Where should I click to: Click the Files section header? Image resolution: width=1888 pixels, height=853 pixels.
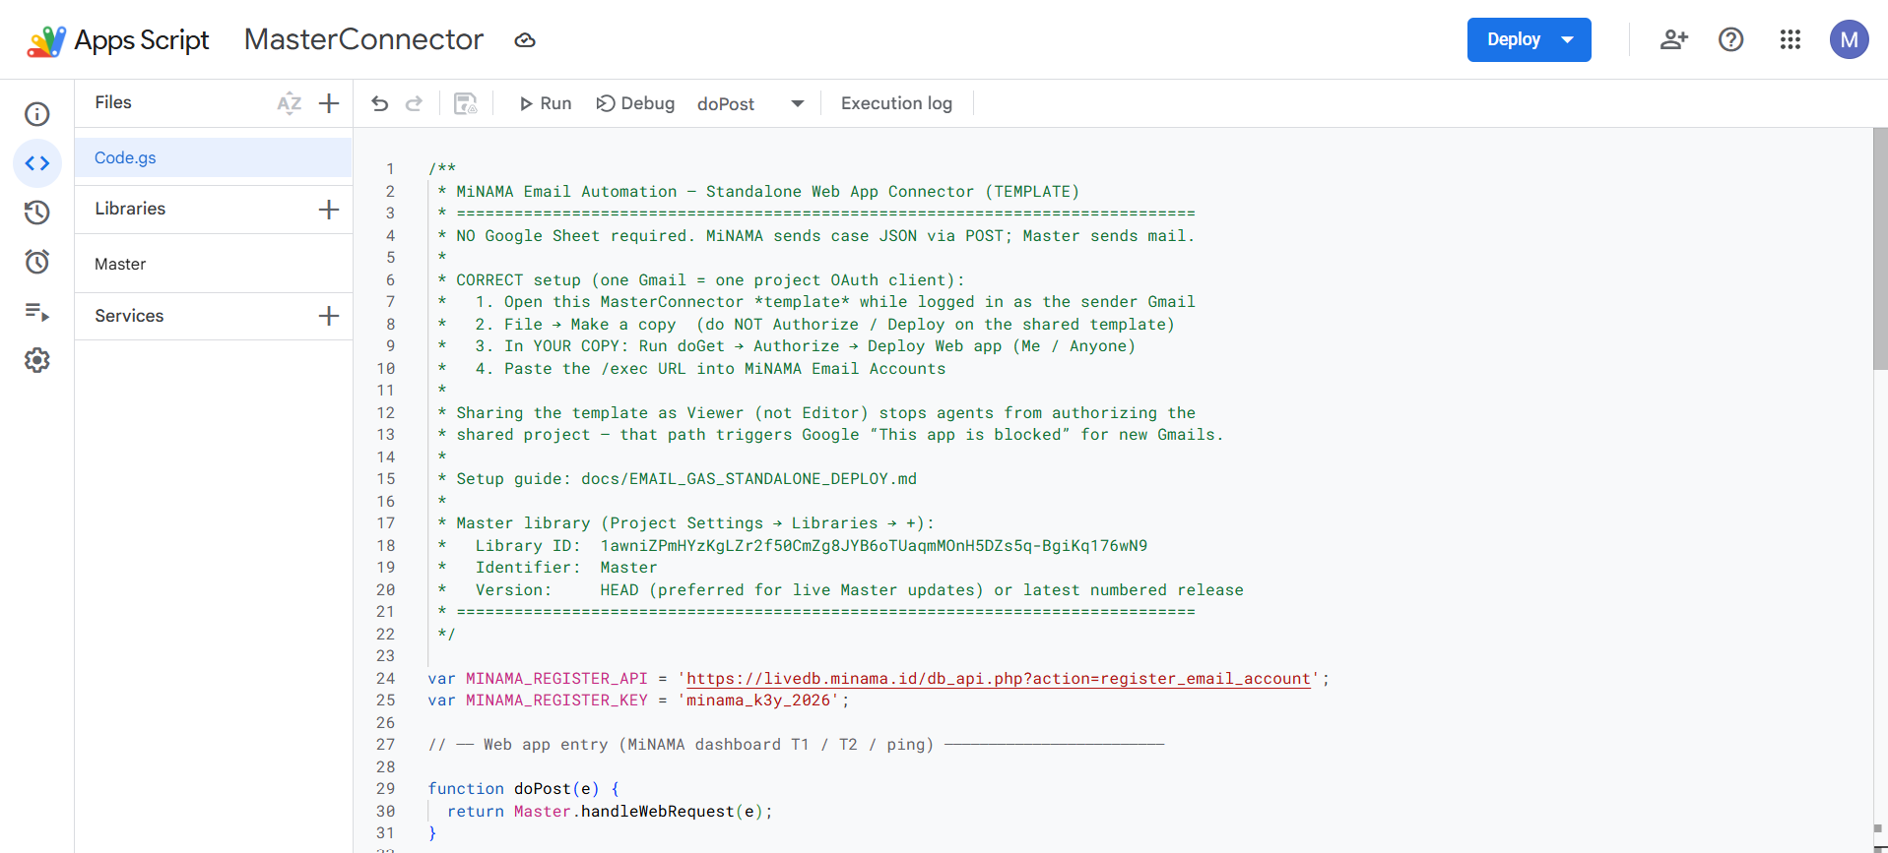(113, 102)
